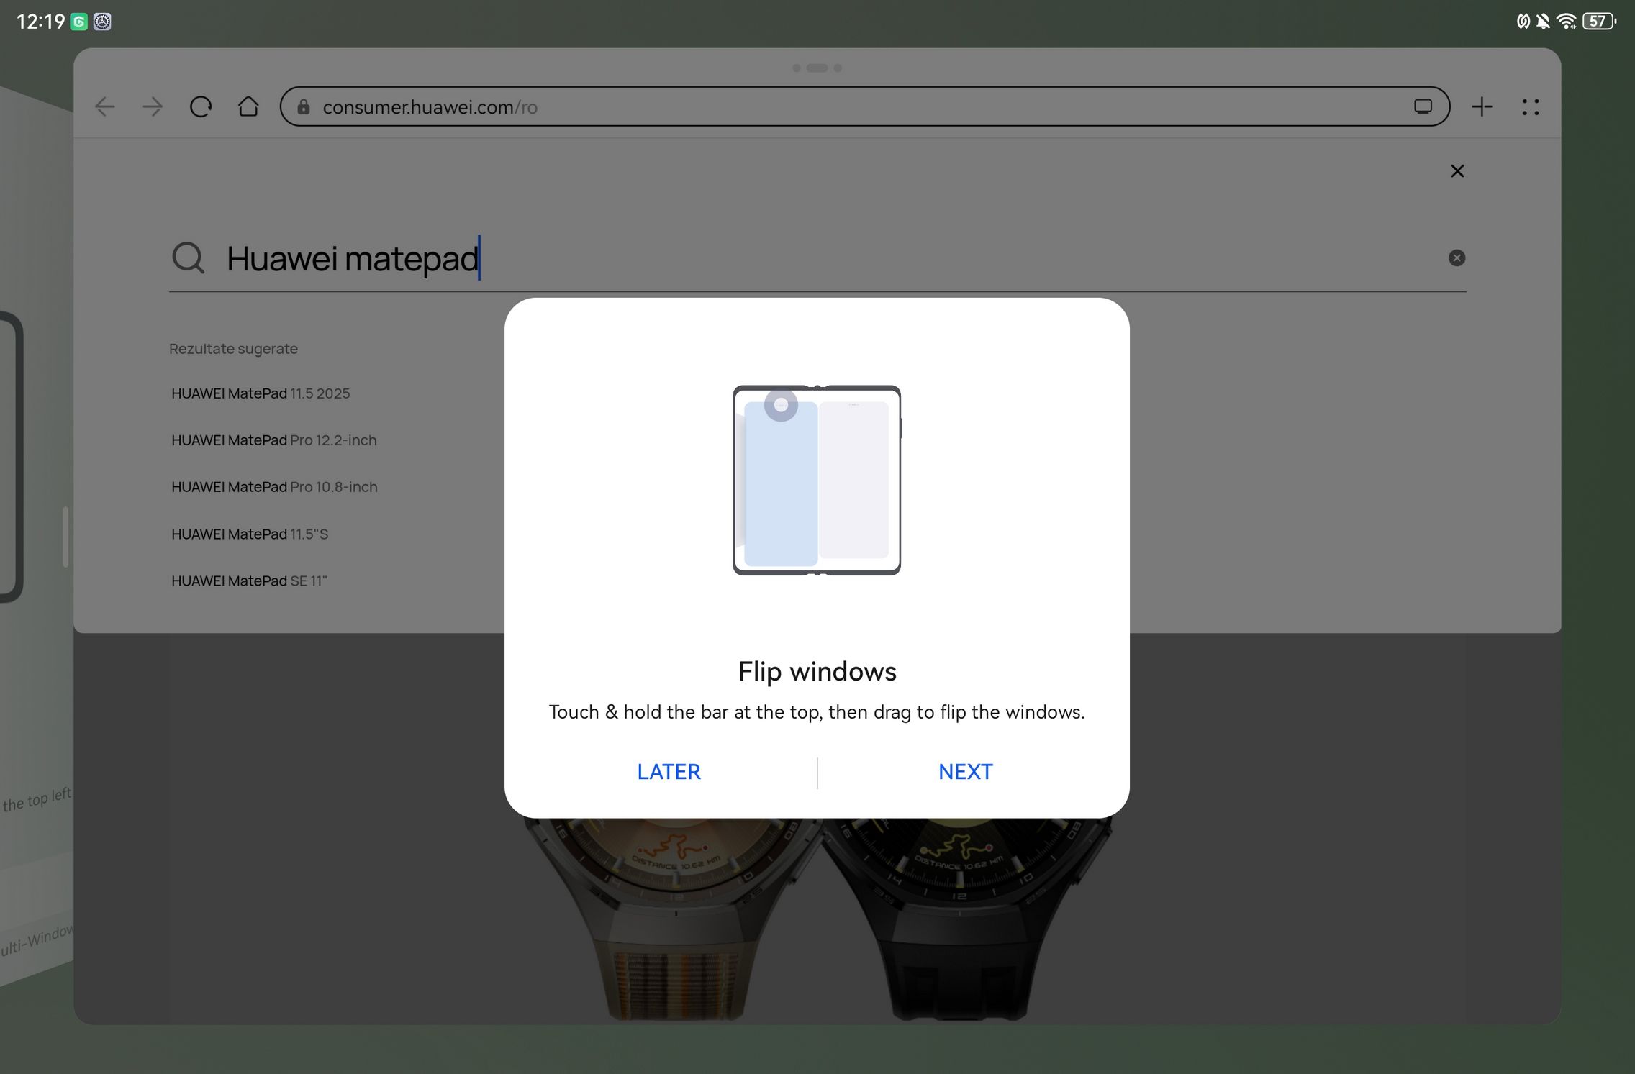Tap the browser forward arrow
This screenshot has height=1074, width=1635.
click(153, 107)
